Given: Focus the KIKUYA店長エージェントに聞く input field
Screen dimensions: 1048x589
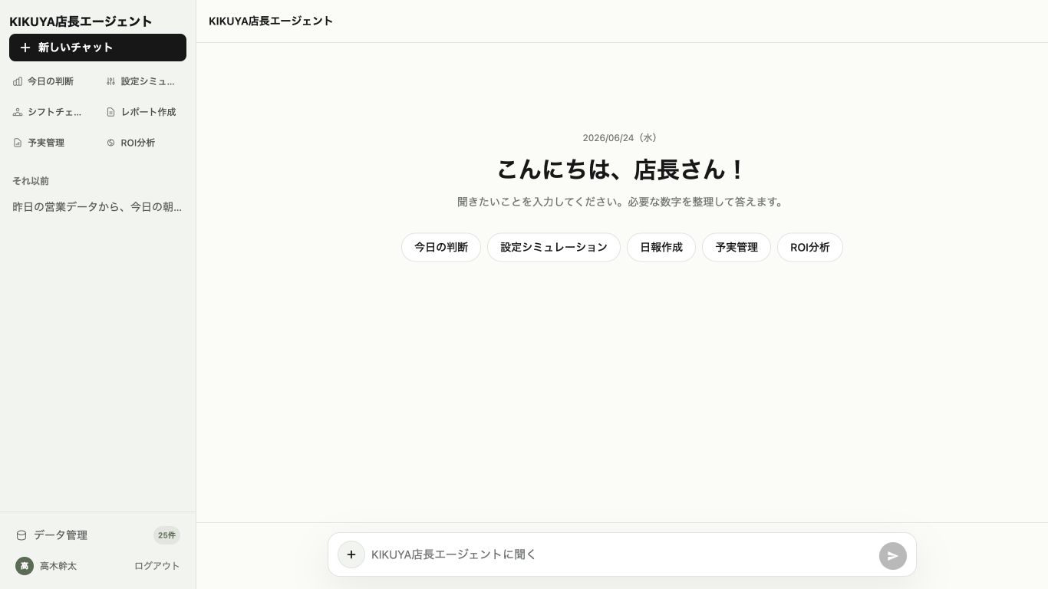Looking at the screenshot, I should click(621, 554).
